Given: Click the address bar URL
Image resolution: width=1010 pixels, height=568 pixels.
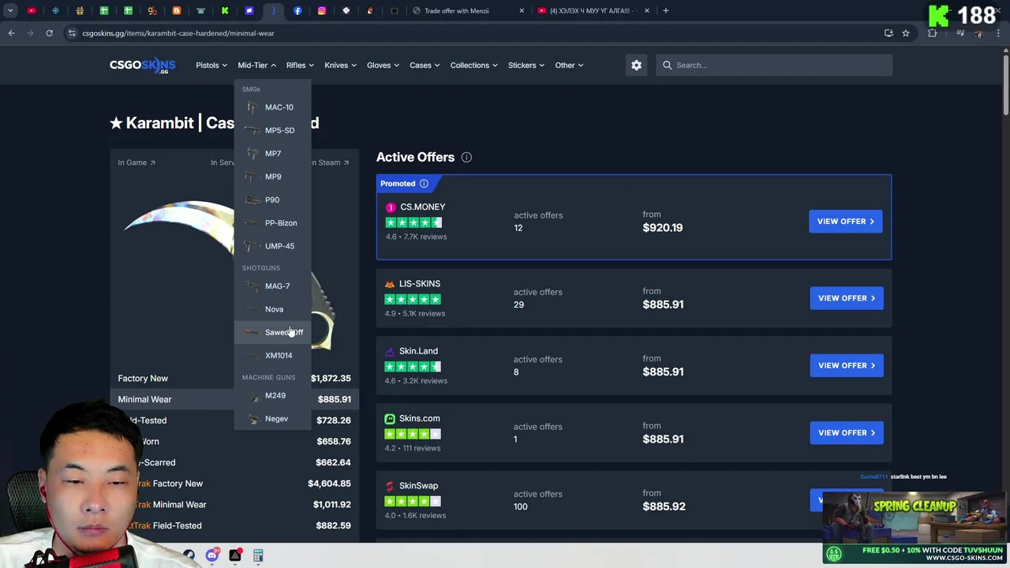Looking at the screenshot, I should [x=178, y=33].
